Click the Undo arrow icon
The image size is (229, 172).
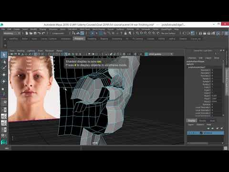(39, 33)
